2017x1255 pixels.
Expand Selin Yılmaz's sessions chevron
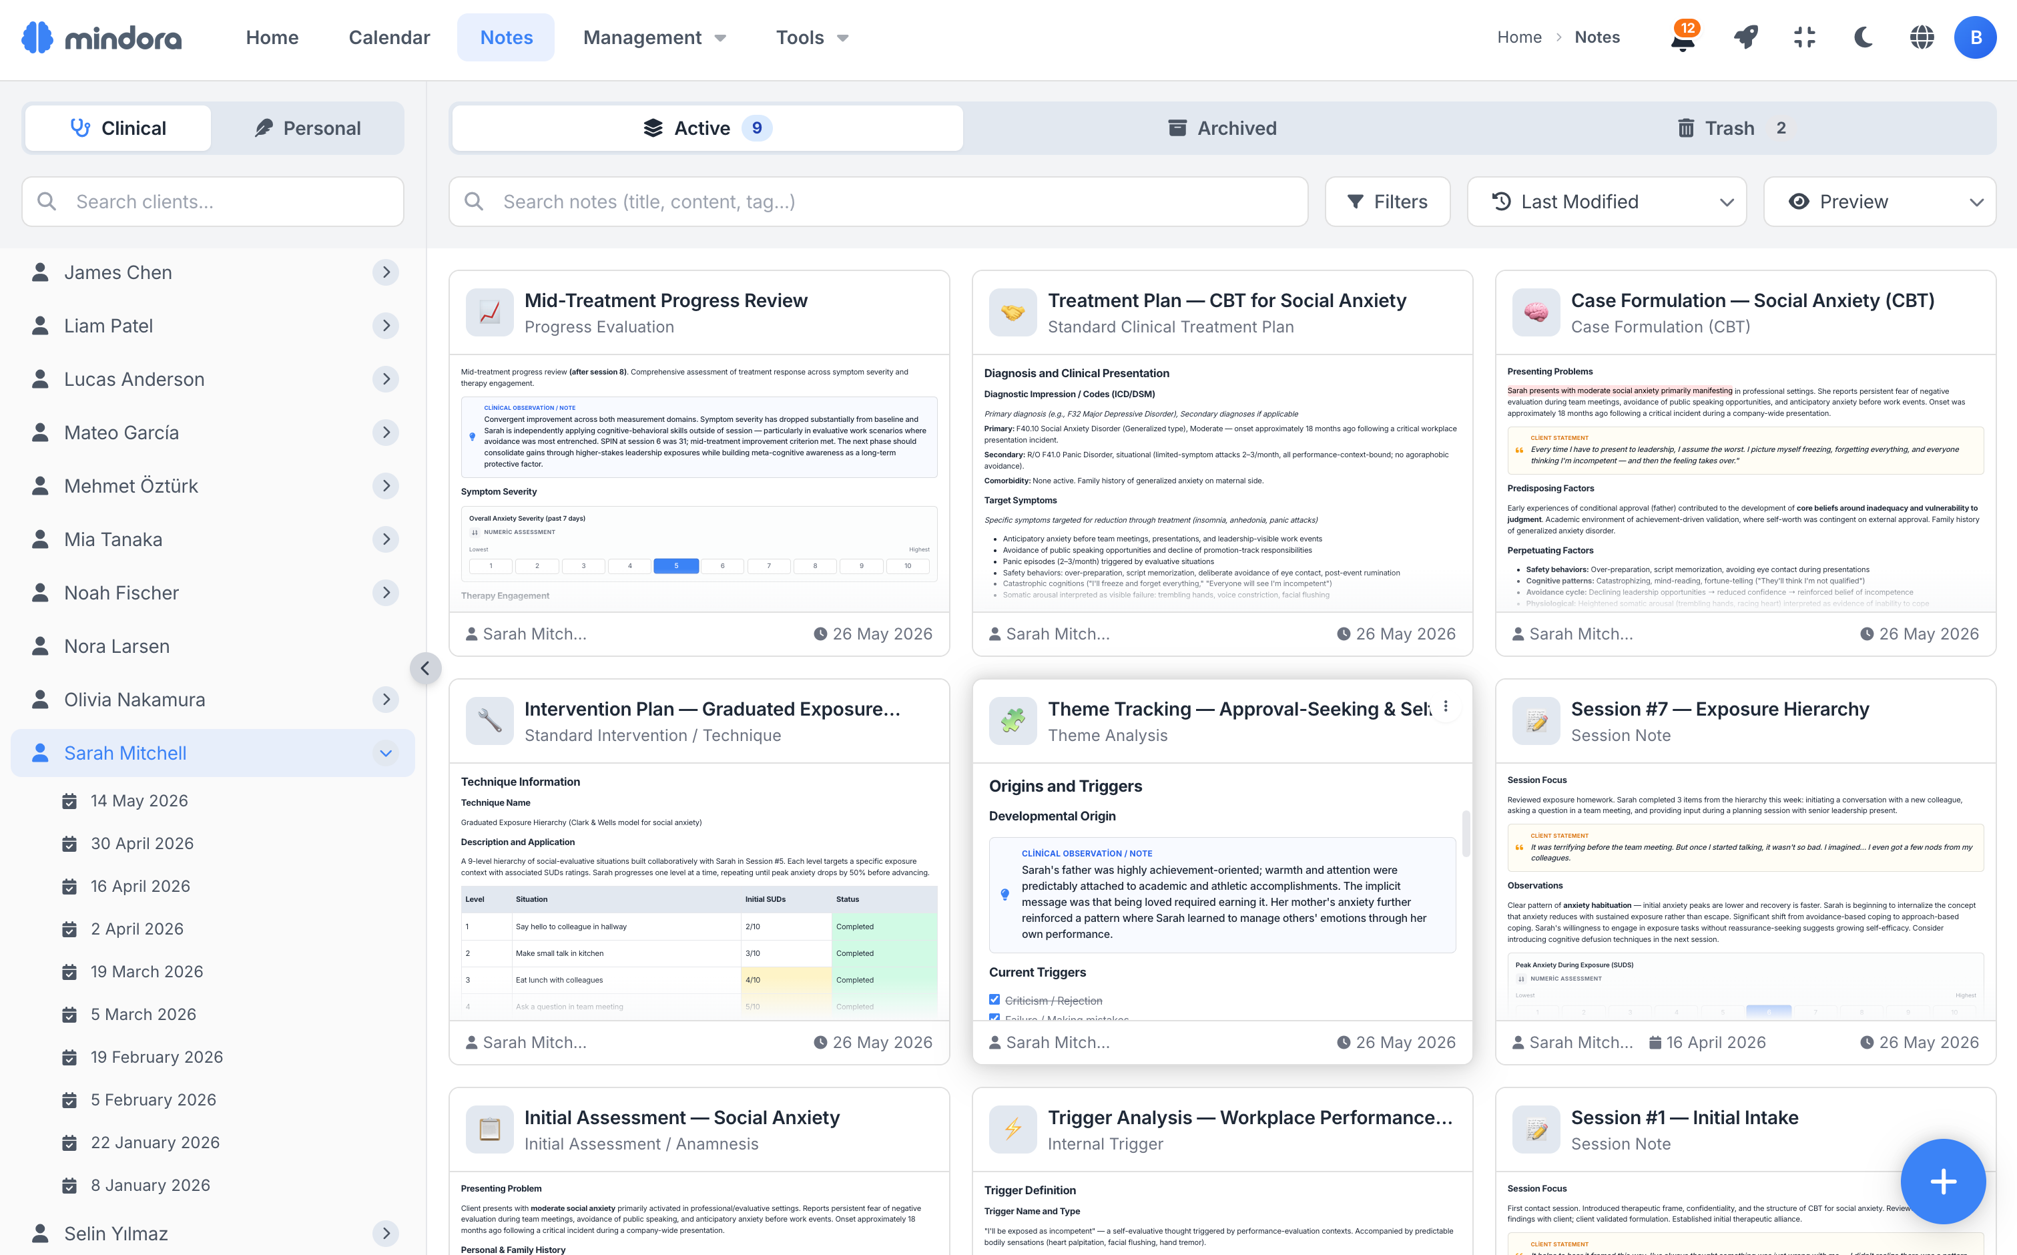pos(386,1234)
